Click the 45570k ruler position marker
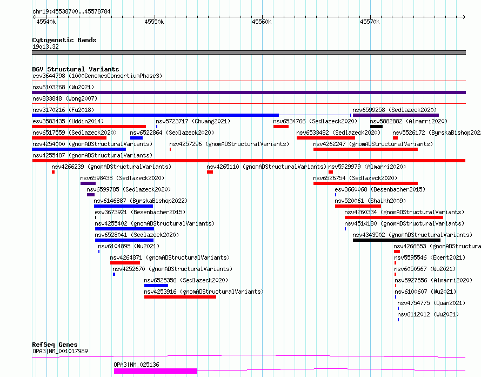Viewport: 481px width, 377px height. pos(370,22)
